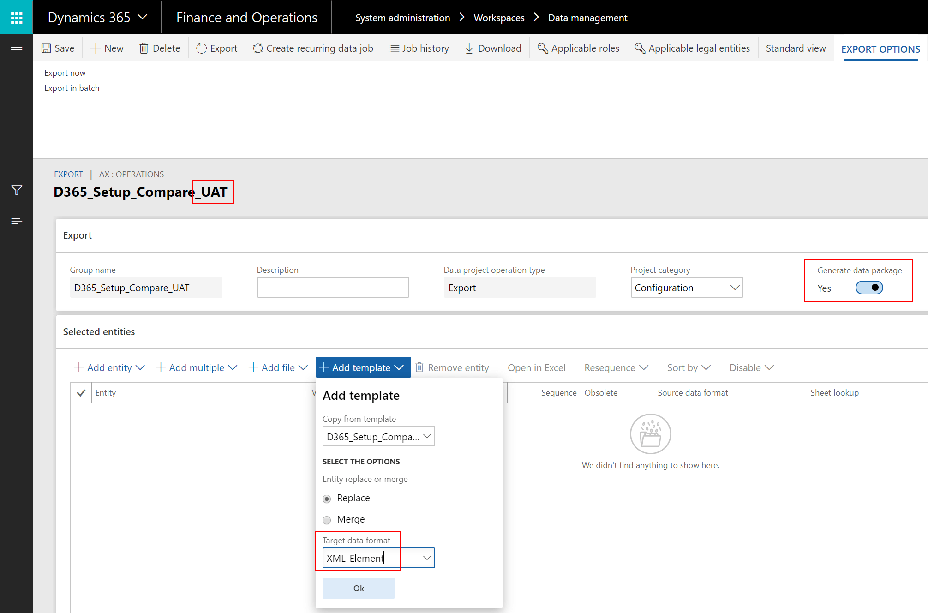Enable the Generate data package toggle
The height and width of the screenshot is (613, 928).
click(869, 288)
